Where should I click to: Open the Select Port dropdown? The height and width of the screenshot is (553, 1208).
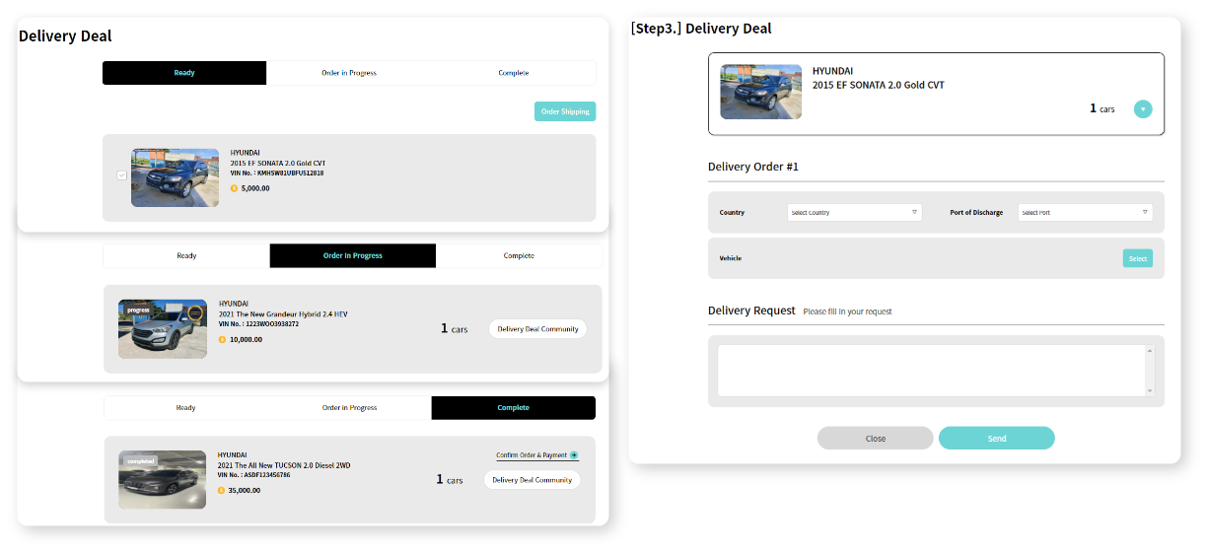[1085, 213]
